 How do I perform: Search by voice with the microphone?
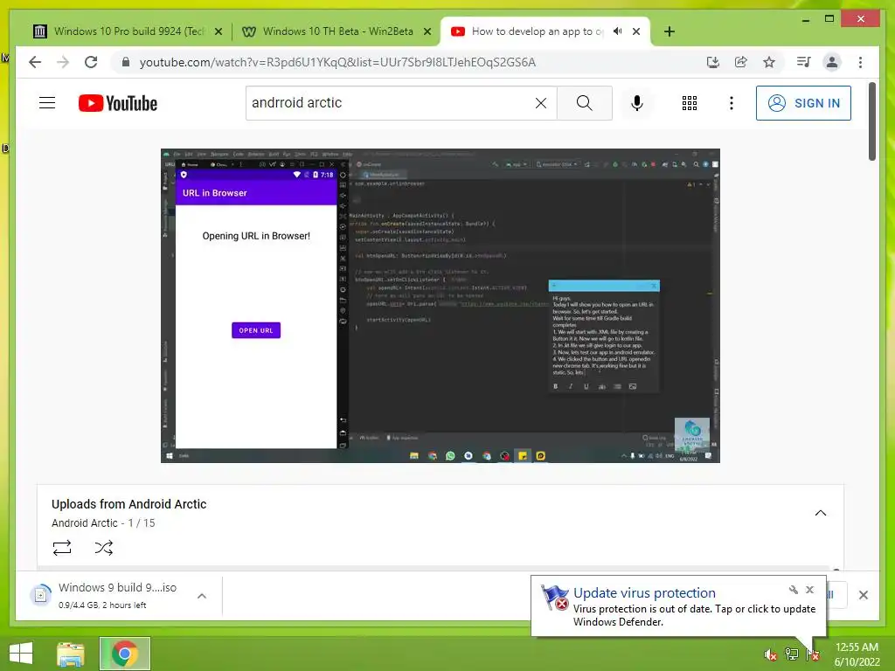tap(637, 103)
